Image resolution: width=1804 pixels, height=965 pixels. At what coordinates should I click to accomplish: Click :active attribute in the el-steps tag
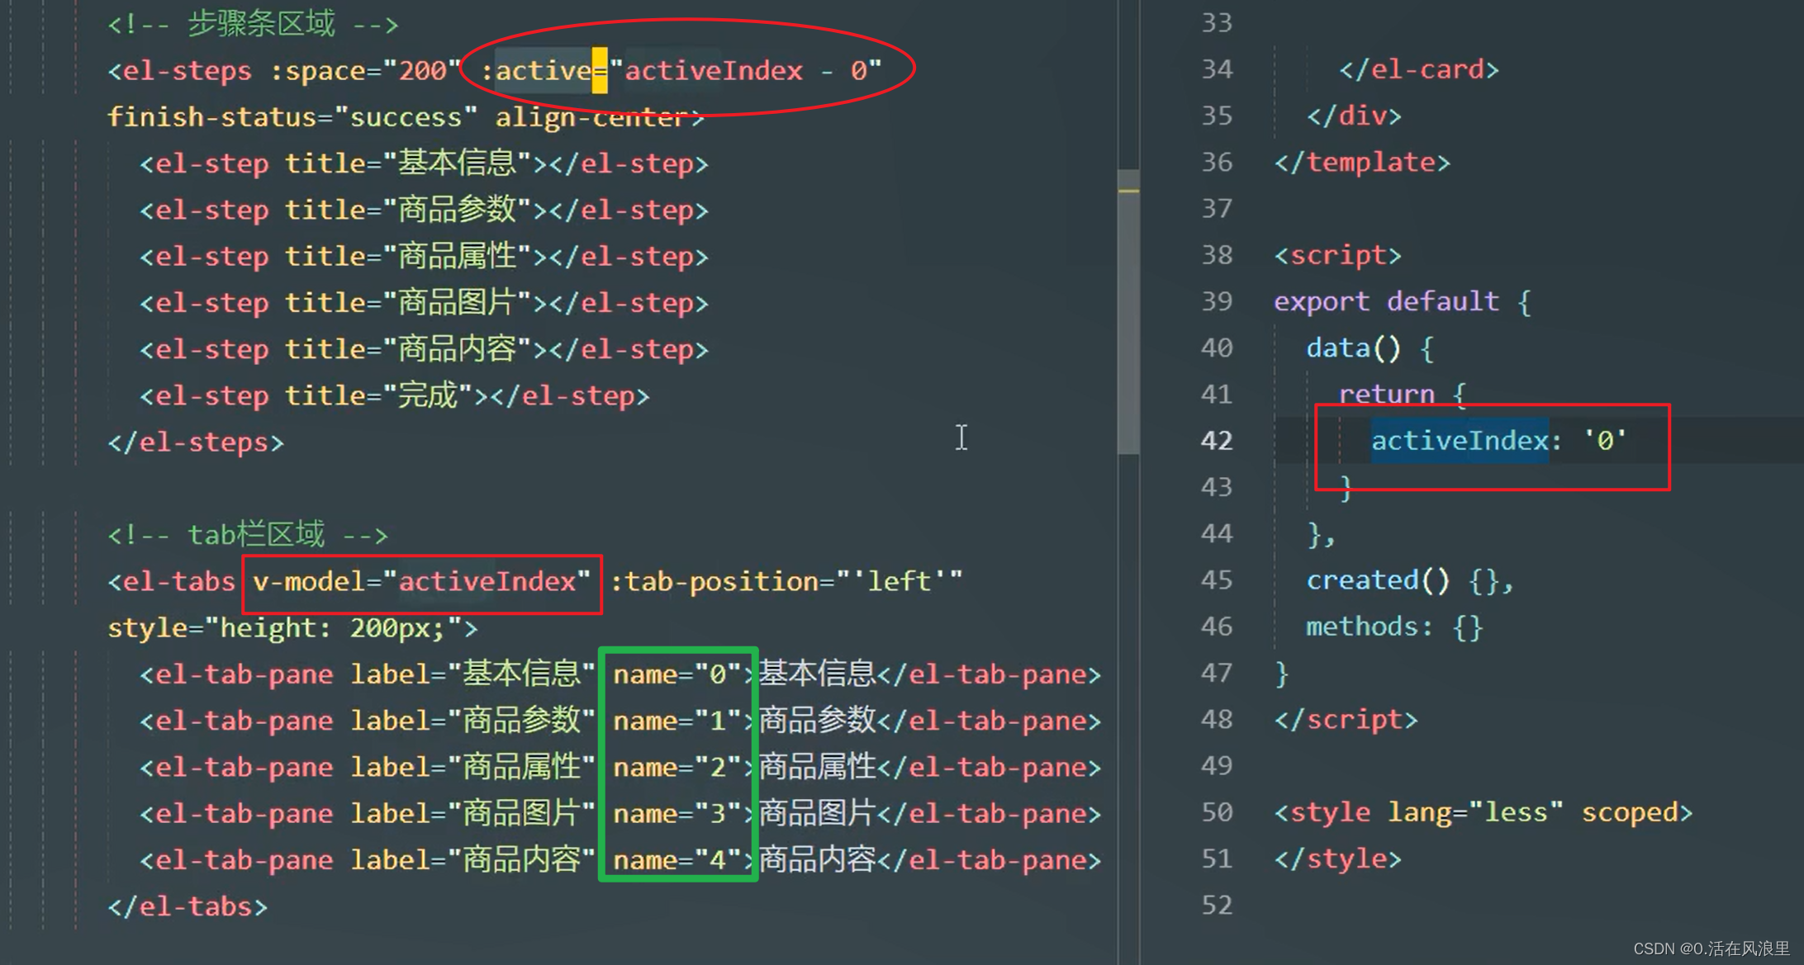coord(681,70)
